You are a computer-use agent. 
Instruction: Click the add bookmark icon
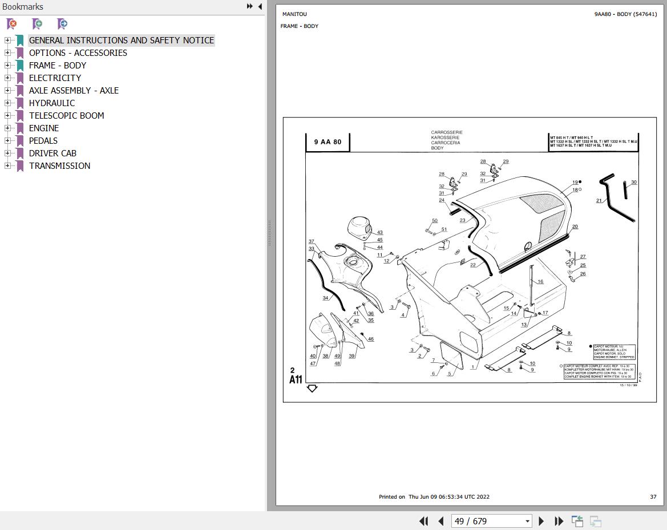pos(37,24)
